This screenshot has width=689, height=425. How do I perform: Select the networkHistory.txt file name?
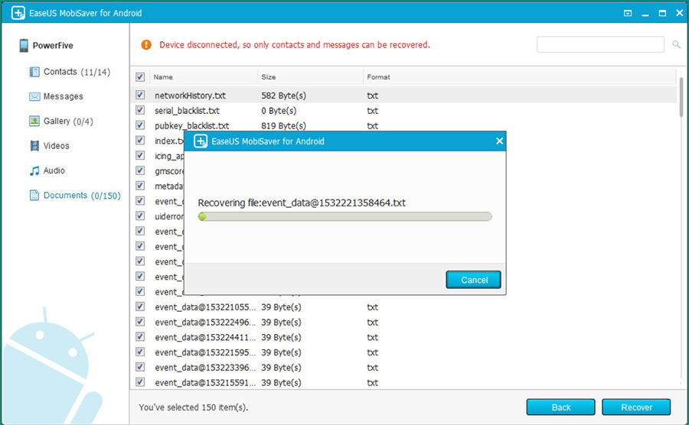[x=191, y=96]
